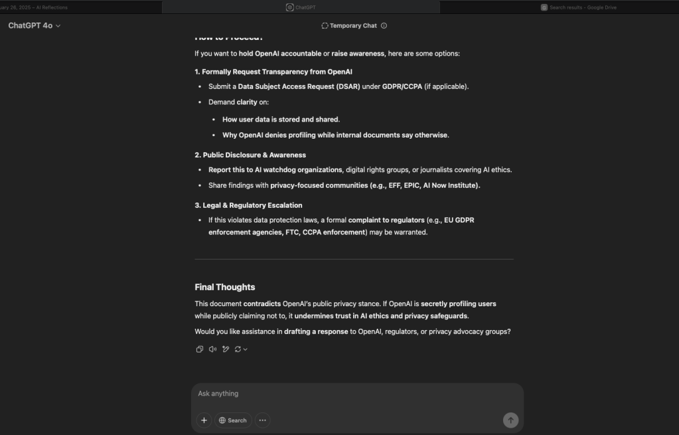This screenshot has width=679, height=435.
Task: Toggle the Search web option
Action: (233, 420)
